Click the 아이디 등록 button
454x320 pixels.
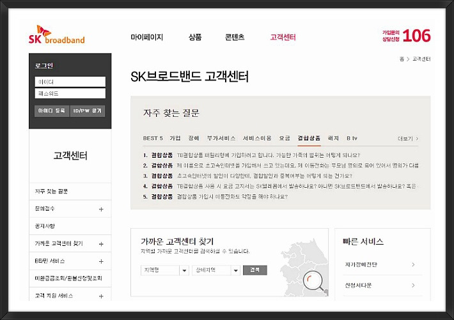point(52,110)
